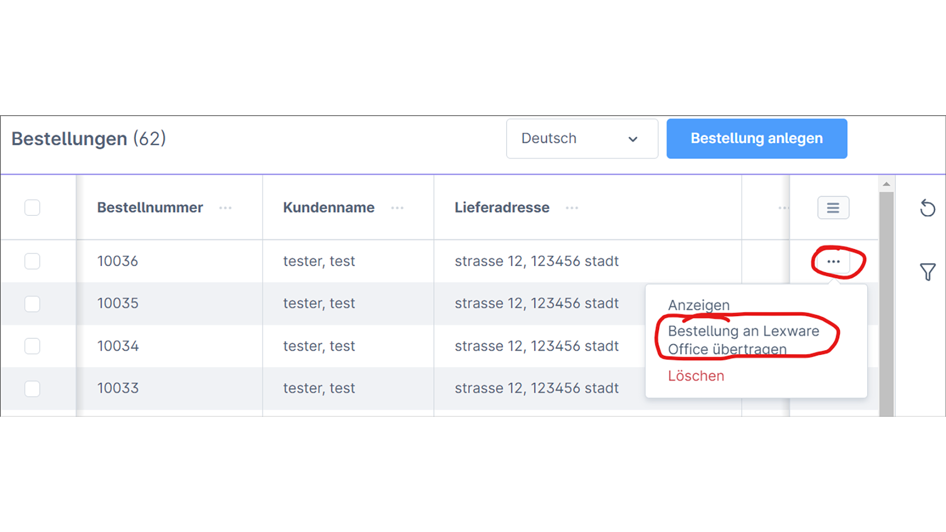Screen dimensions: 946x532
Task: Select Bestellung an Lexware Office übertragen
Action: pyautogui.click(x=743, y=340)
